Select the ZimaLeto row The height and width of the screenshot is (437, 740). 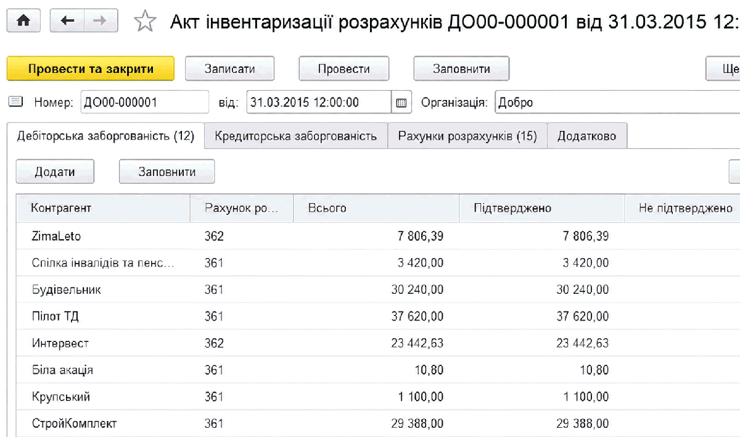click(x=378, y=236)
